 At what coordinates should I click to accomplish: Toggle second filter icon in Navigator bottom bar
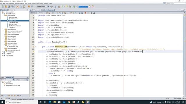point(4,96)
